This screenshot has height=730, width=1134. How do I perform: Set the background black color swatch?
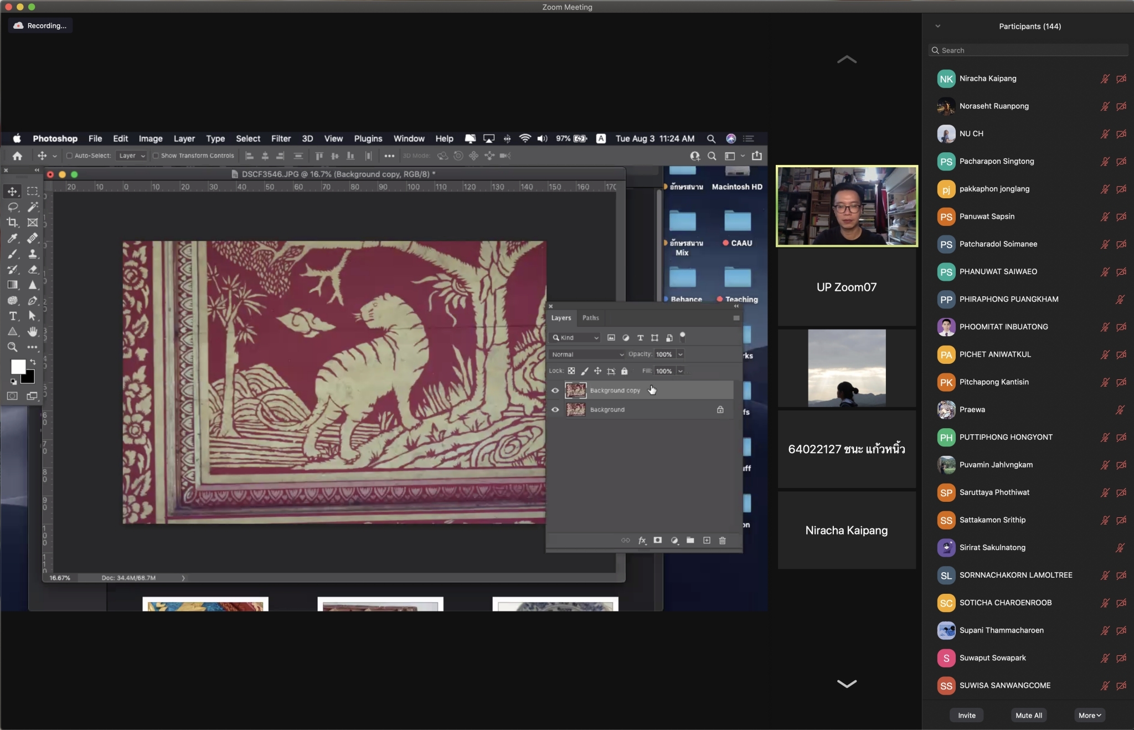[29, 378]
